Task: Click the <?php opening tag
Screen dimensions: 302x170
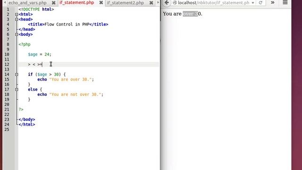Action: tap(25, 44)
